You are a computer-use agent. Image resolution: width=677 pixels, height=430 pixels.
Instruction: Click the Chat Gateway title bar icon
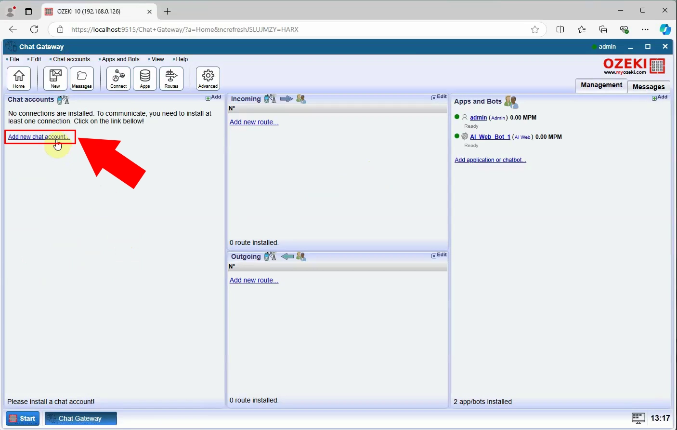coord(11,47)
